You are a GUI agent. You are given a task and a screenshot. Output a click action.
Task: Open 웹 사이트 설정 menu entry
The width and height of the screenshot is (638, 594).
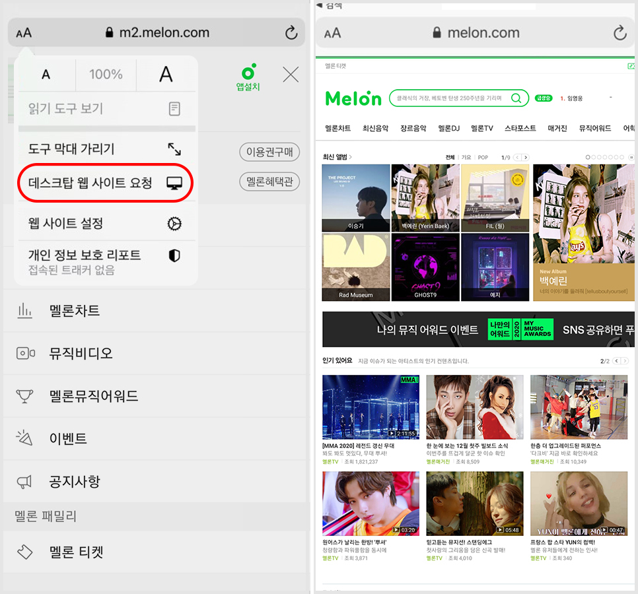click(106, 223)
